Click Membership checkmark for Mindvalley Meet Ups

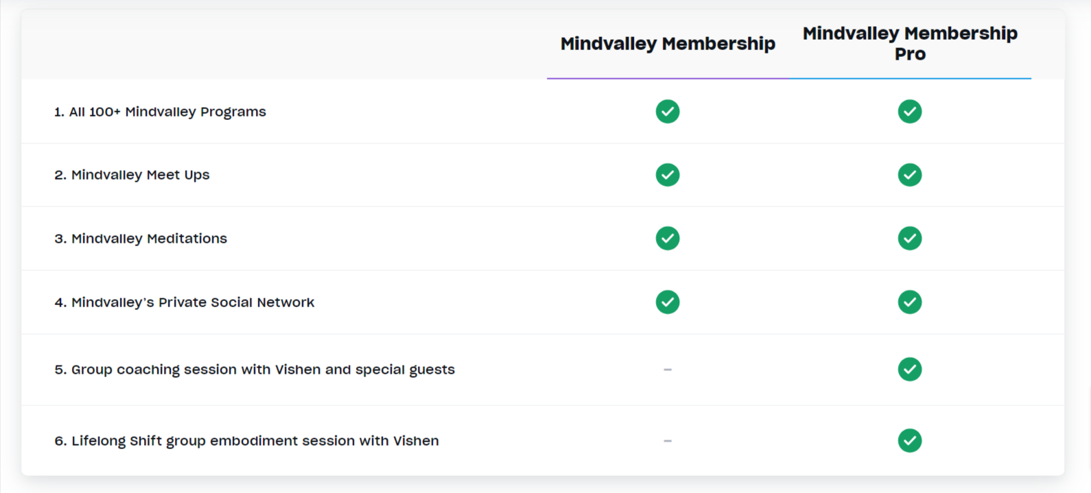pyautogui.click(x=667, y=175)
